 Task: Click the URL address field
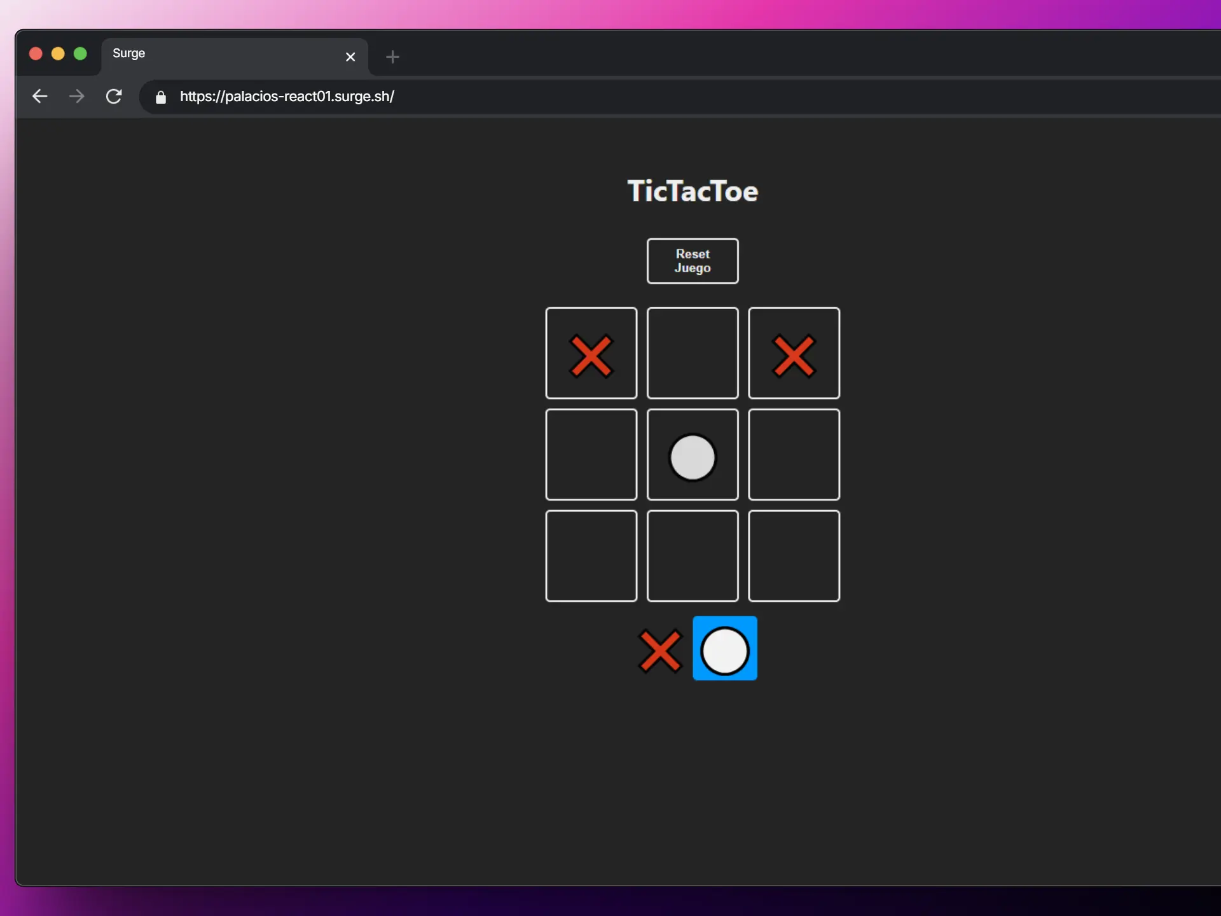(x=509, y=96)
